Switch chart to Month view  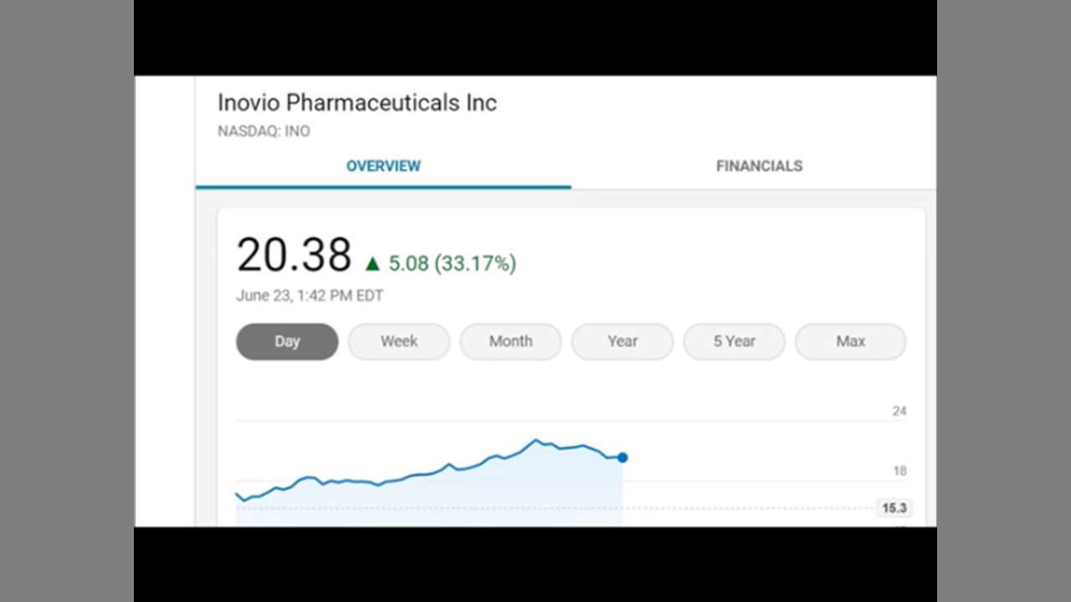pos(510,341)
